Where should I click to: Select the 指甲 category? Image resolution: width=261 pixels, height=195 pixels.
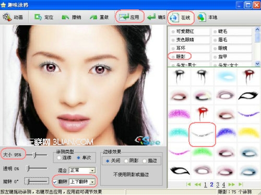232,56
